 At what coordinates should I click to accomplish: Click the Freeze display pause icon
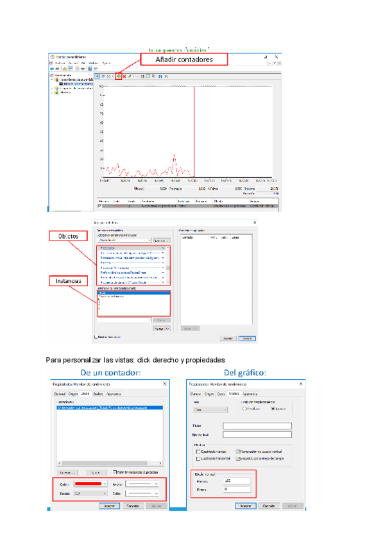click(160, 76)
